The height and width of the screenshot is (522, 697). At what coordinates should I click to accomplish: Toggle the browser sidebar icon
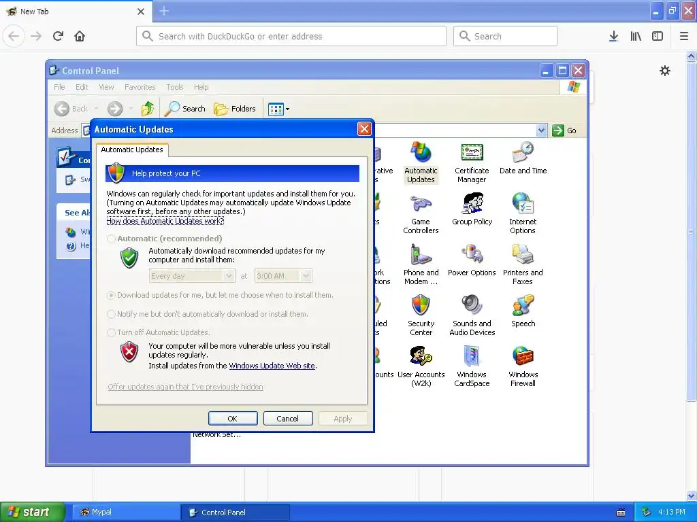[658, 36]
